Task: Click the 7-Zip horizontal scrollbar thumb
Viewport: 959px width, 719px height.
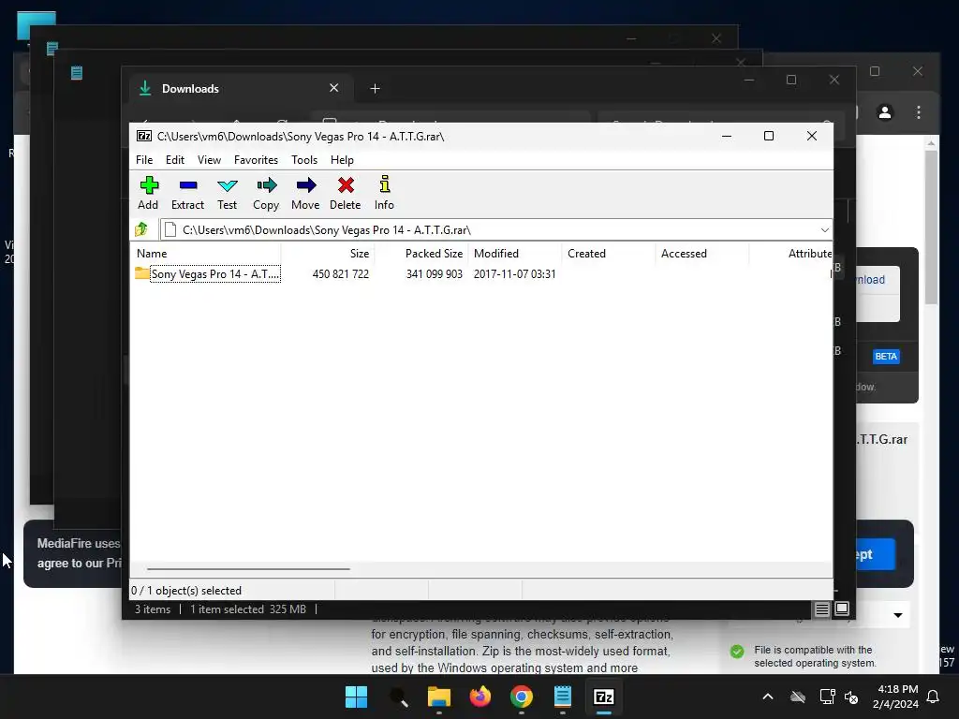Action: coord(248,568)
